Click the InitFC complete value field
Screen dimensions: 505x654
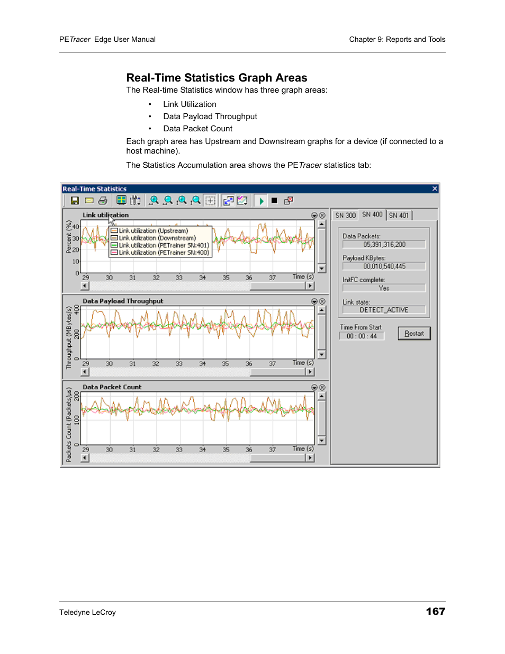[384, 288]
